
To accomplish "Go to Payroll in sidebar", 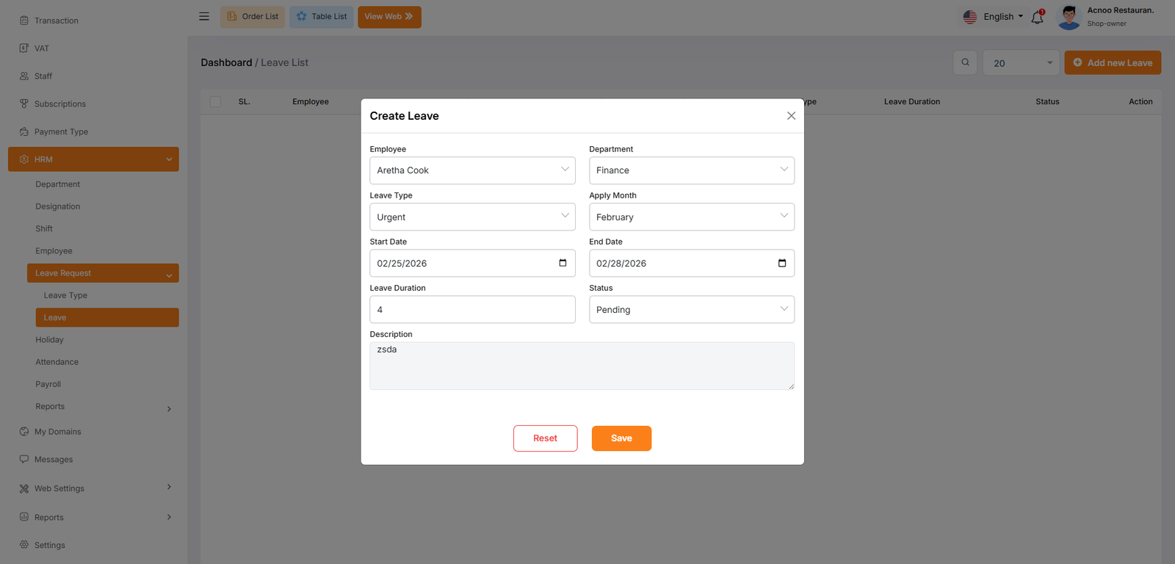I will point(48,384).
